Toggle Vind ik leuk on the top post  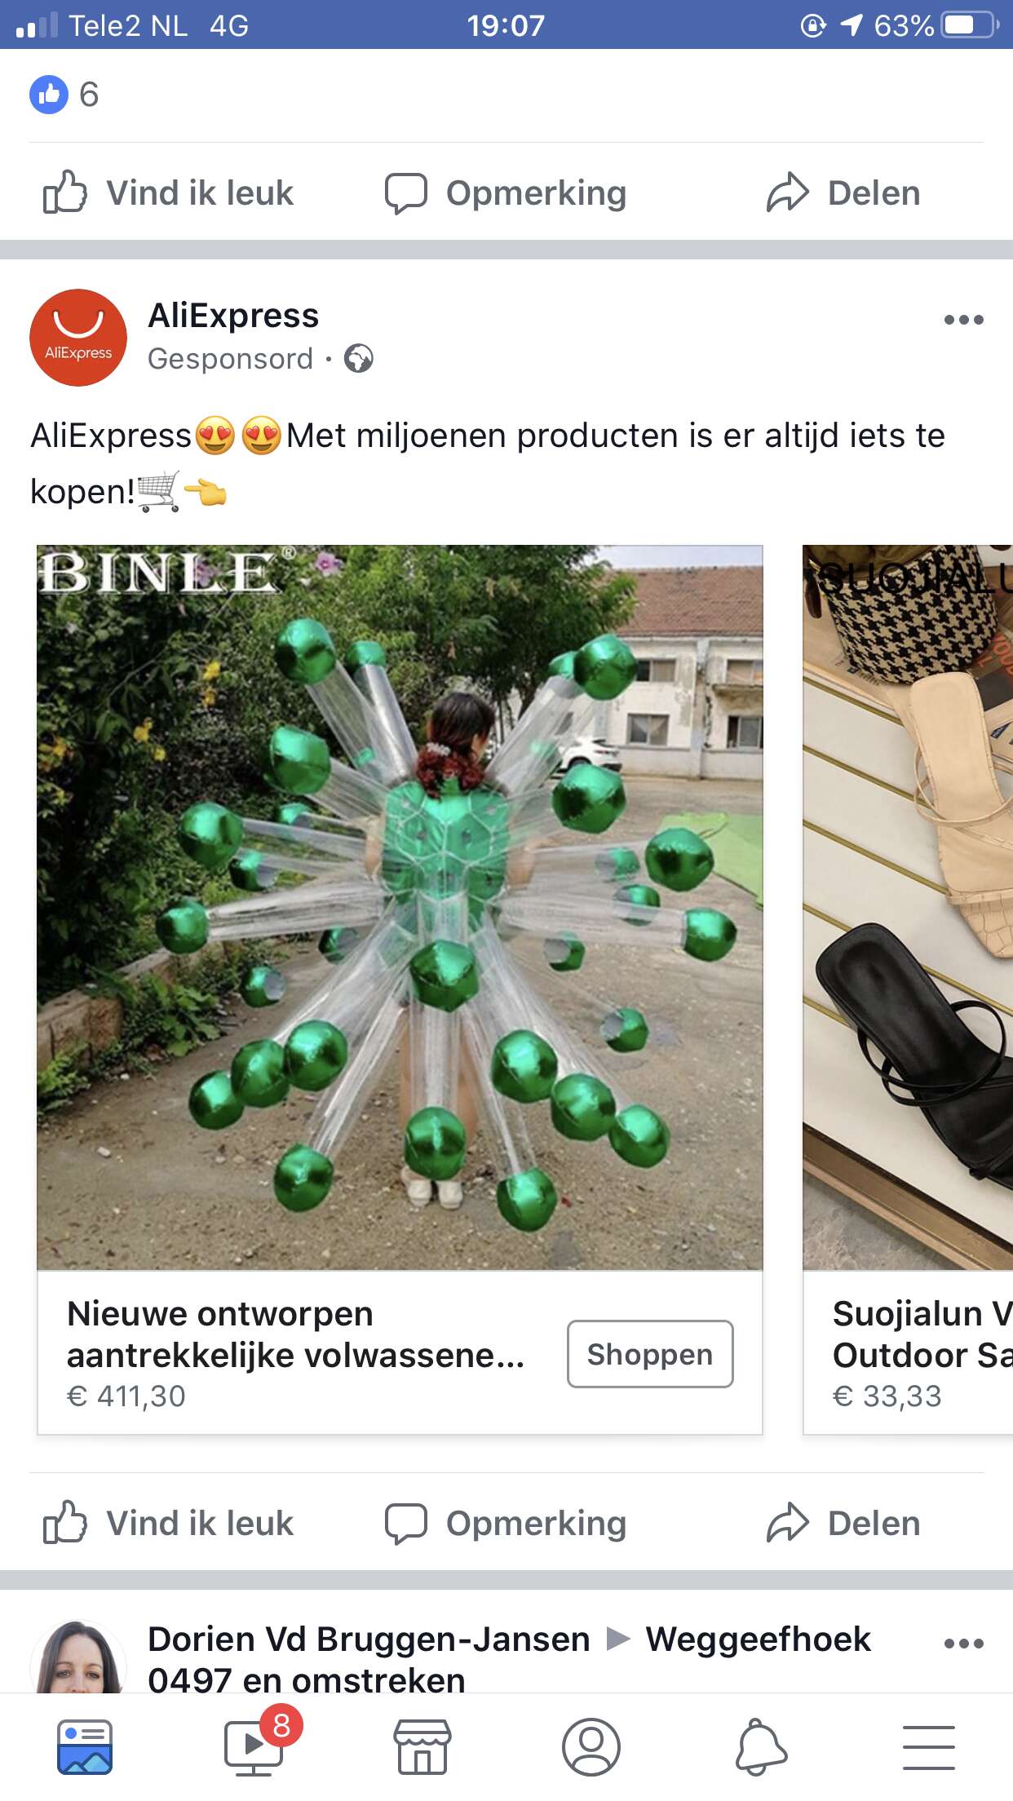[x=168, y=193]
